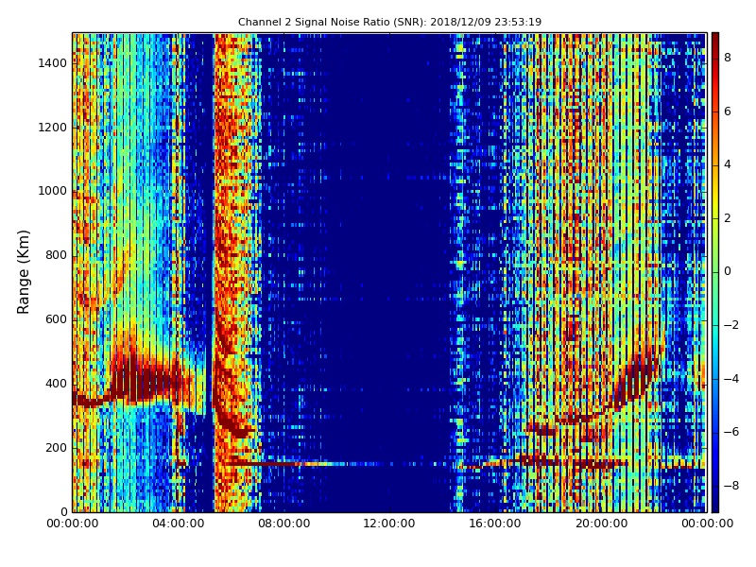Image resolution: width=756 pixels, height=567 pixels.
Task: Click the green middle of the colorbar
Action: coord(715,272)
